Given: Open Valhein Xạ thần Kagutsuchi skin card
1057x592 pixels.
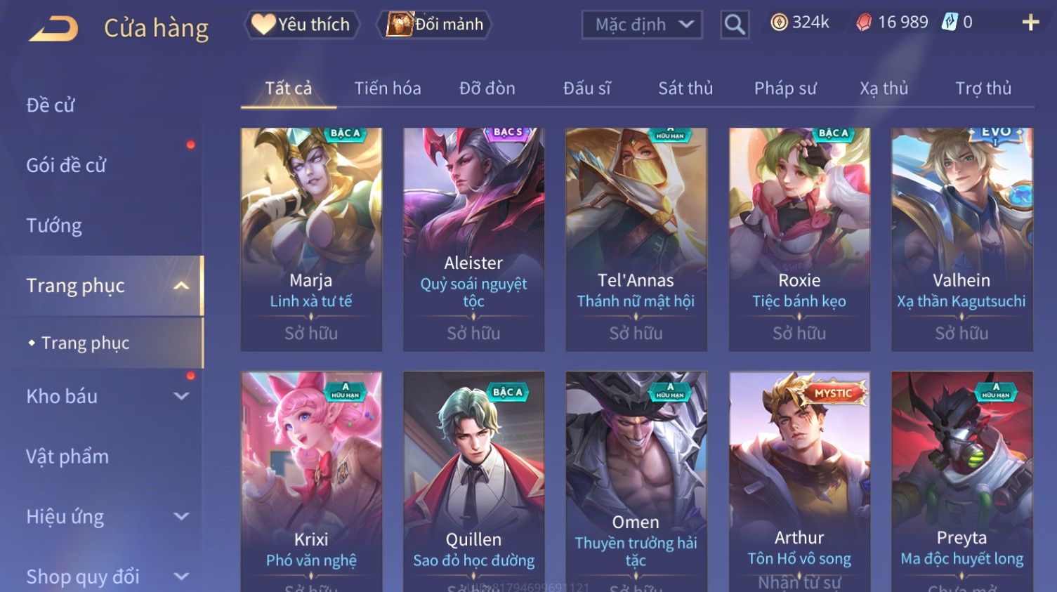Looking at the screenshot, I should point(961,239).
